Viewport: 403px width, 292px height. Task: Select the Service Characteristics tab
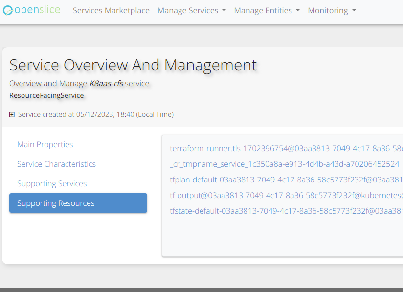pyautogui.click(x=56, y=164)
